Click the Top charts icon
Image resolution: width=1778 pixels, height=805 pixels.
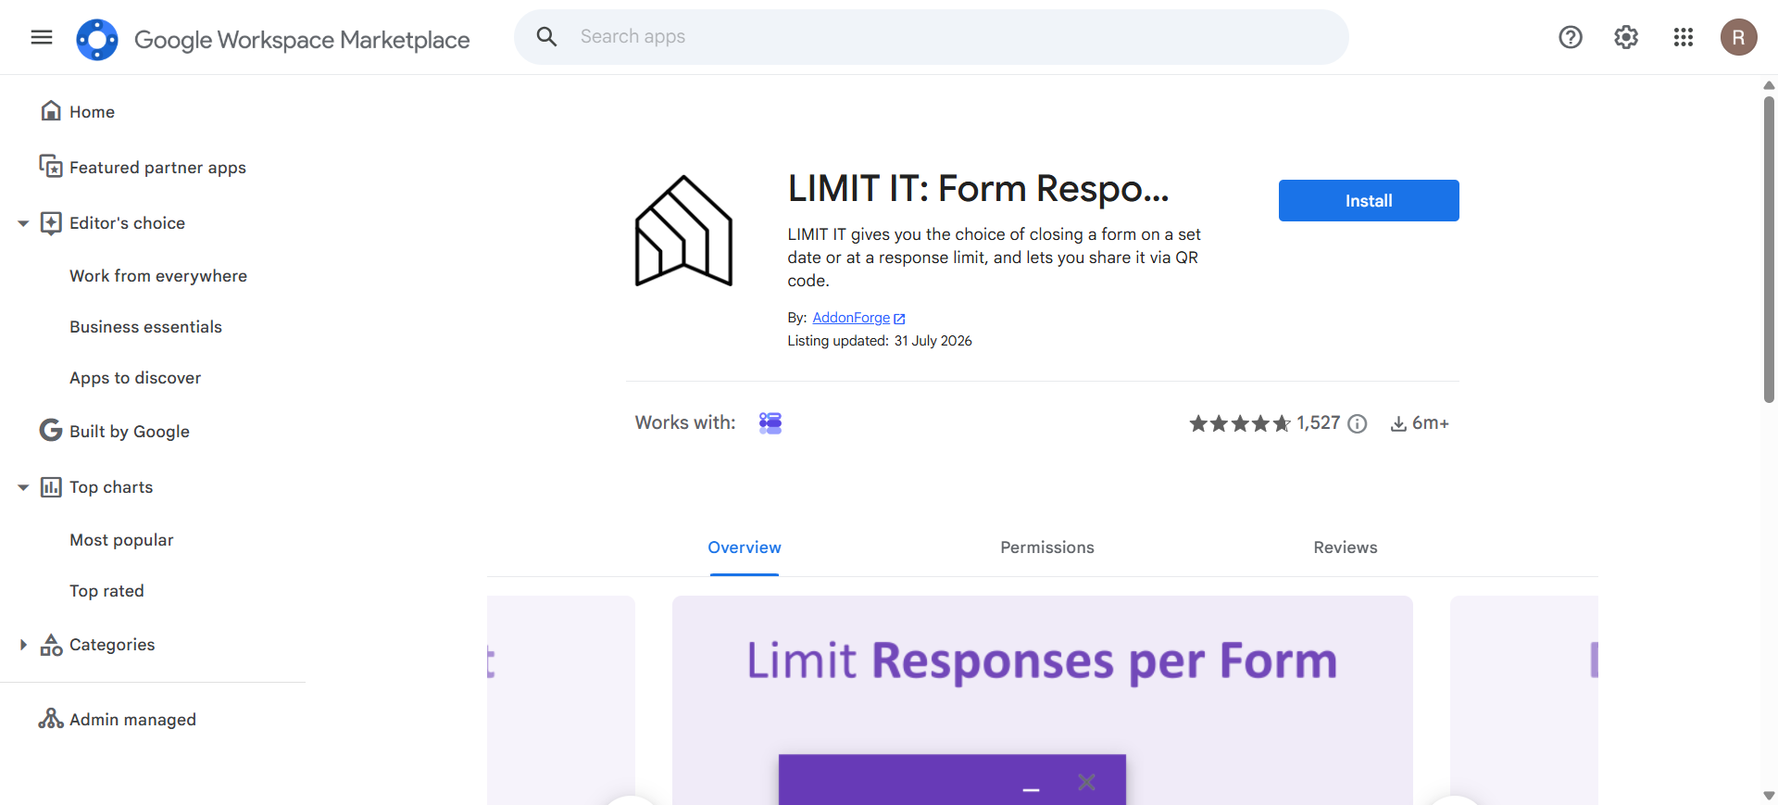click(x=51, y=487)
